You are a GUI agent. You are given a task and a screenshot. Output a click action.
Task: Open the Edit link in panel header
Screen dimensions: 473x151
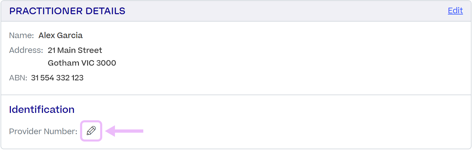pyautogui.click(x=455, y=11)
